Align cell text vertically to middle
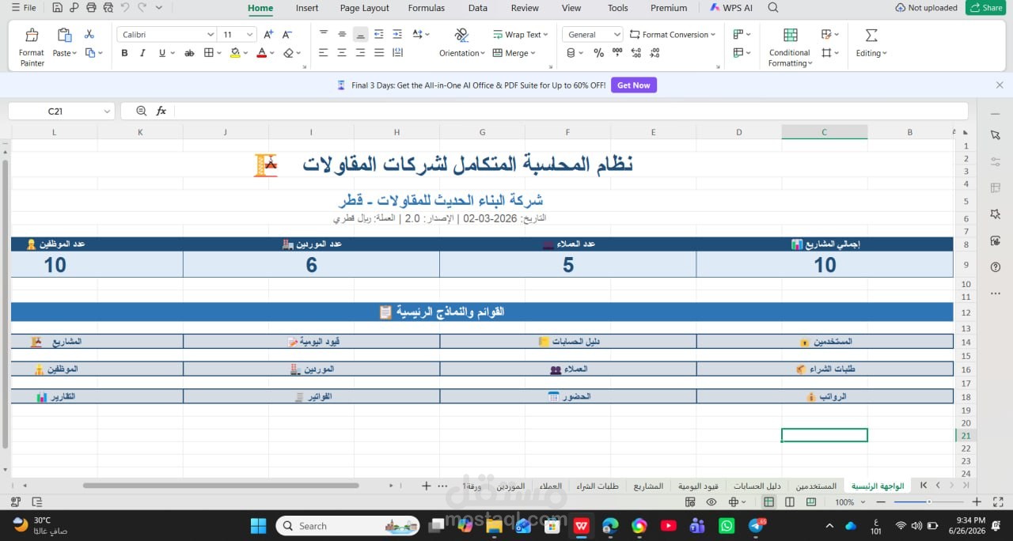 pos(342,34)
